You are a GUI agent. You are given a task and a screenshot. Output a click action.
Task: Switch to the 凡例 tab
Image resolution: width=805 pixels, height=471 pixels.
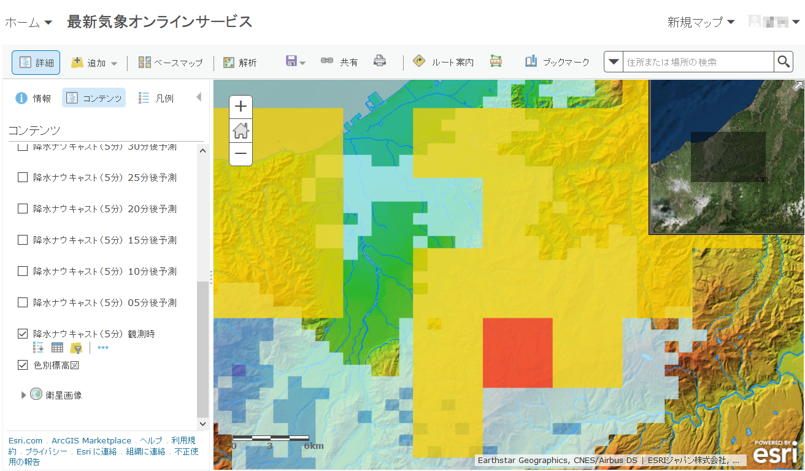156,98
